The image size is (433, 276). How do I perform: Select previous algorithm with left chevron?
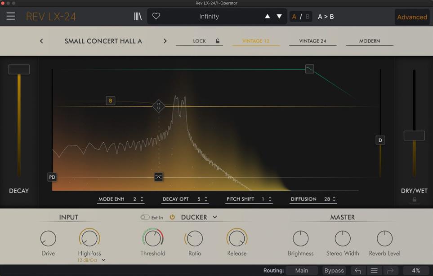[x=41, y=41]
